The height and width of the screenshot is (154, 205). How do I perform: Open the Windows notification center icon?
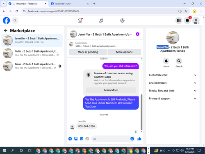click(x=199, y=151)
